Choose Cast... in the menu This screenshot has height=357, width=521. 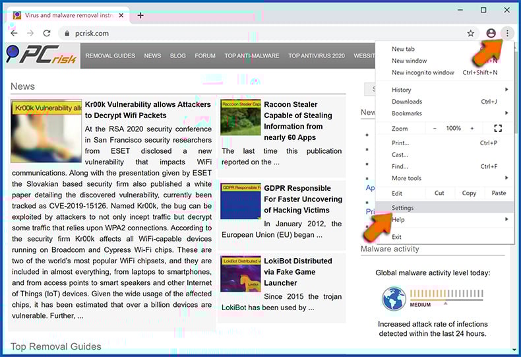click(444, 155)
